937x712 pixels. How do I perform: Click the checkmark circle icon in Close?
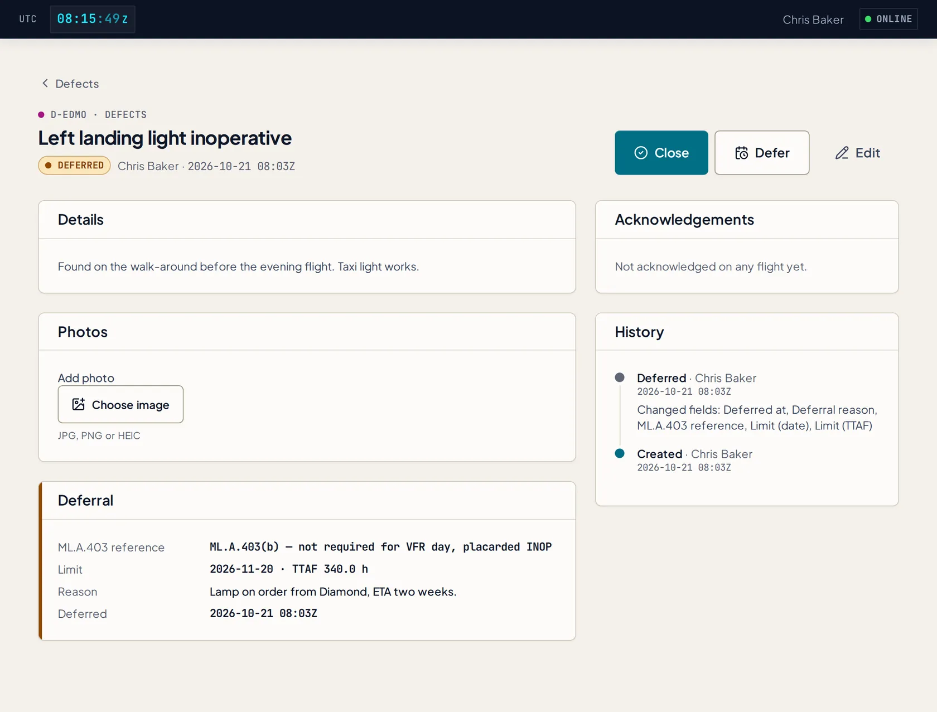pos(641,153)
